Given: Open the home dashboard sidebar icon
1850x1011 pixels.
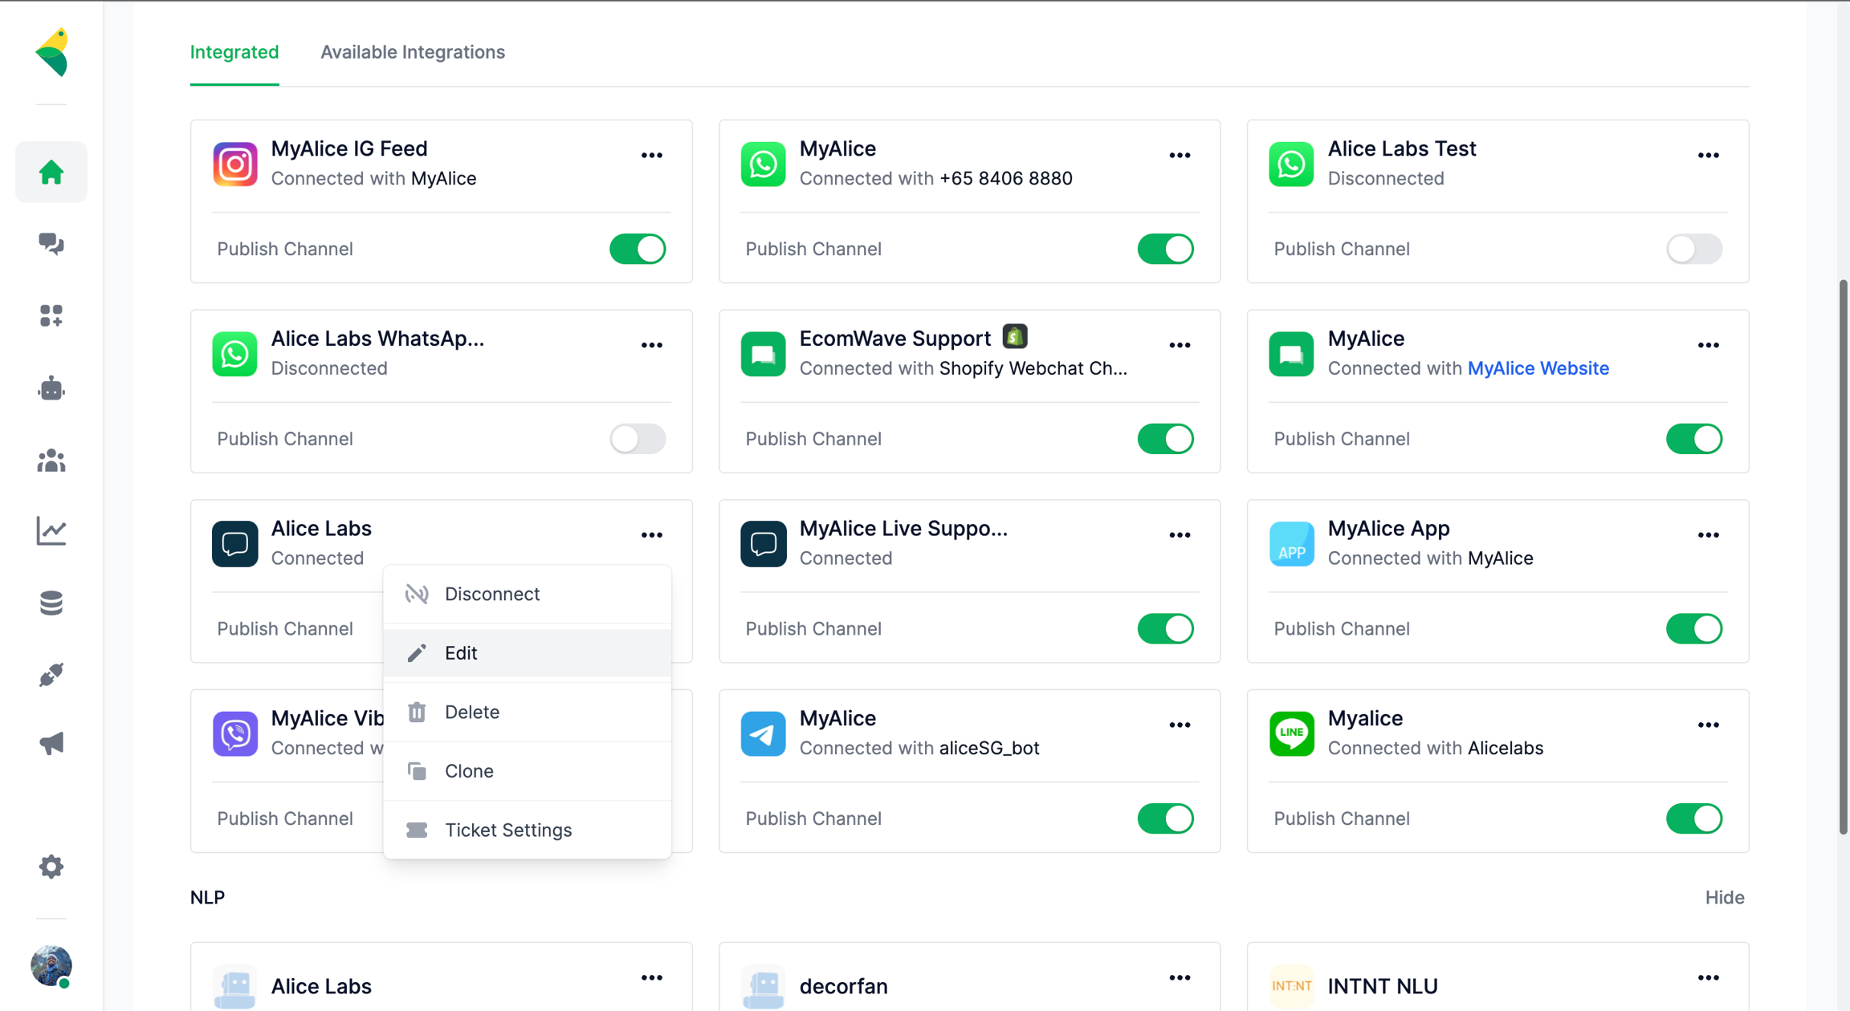Looking at the screenshot, I should tap(51, 172).
